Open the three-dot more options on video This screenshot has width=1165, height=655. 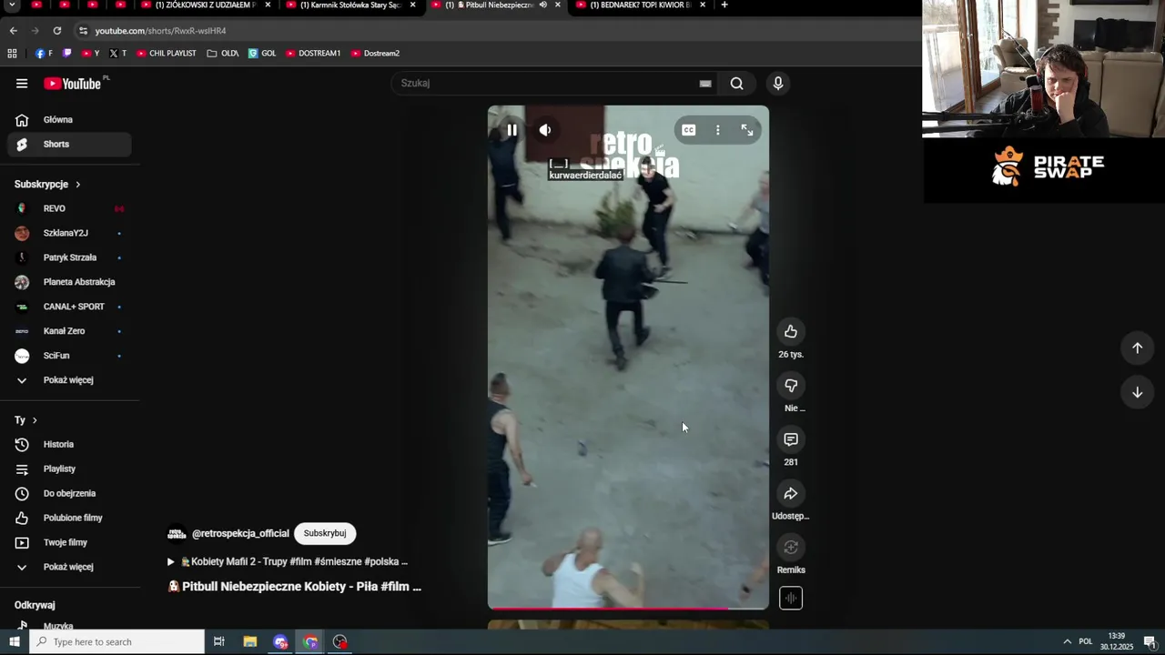click(718, 130)
